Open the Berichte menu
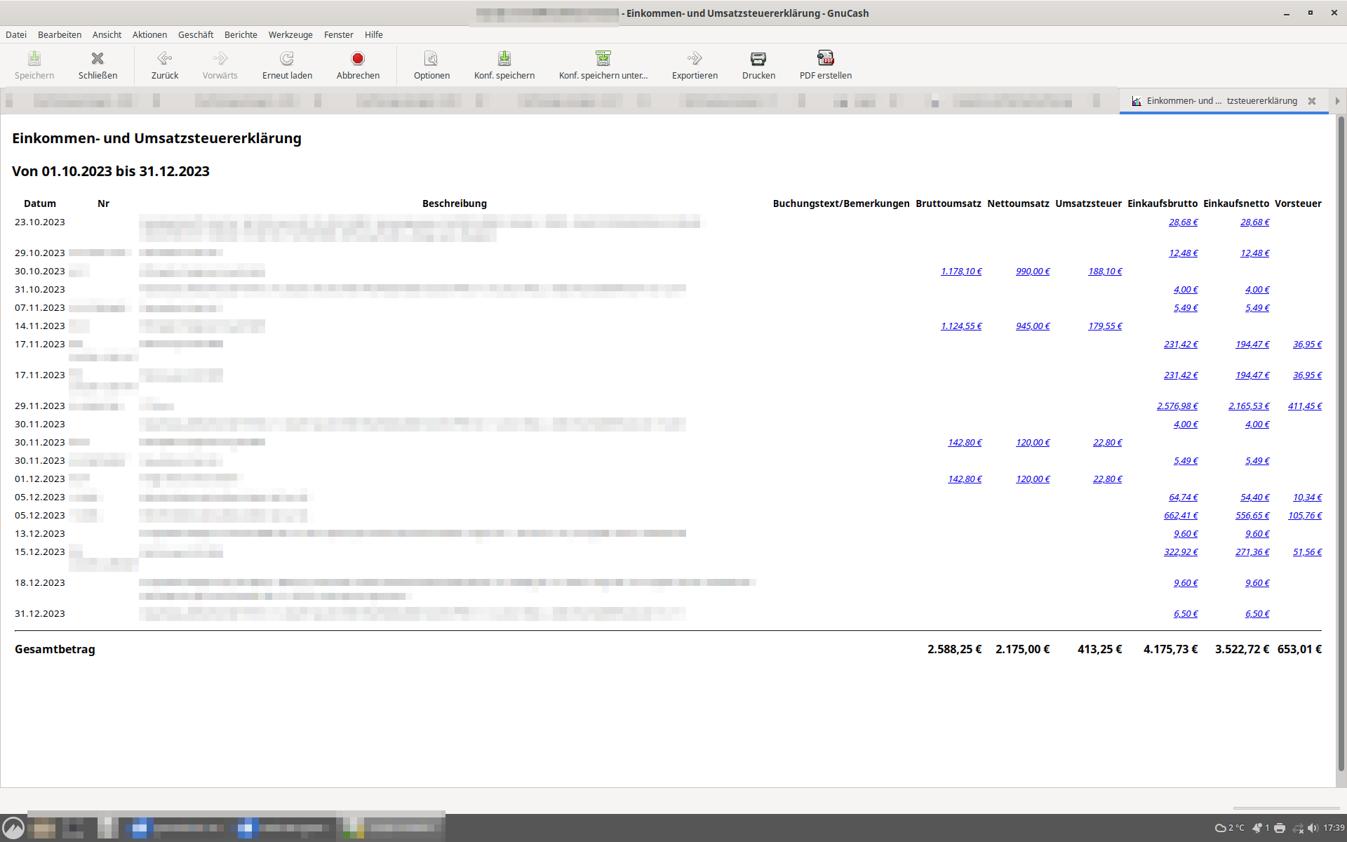 pos(241,34)
